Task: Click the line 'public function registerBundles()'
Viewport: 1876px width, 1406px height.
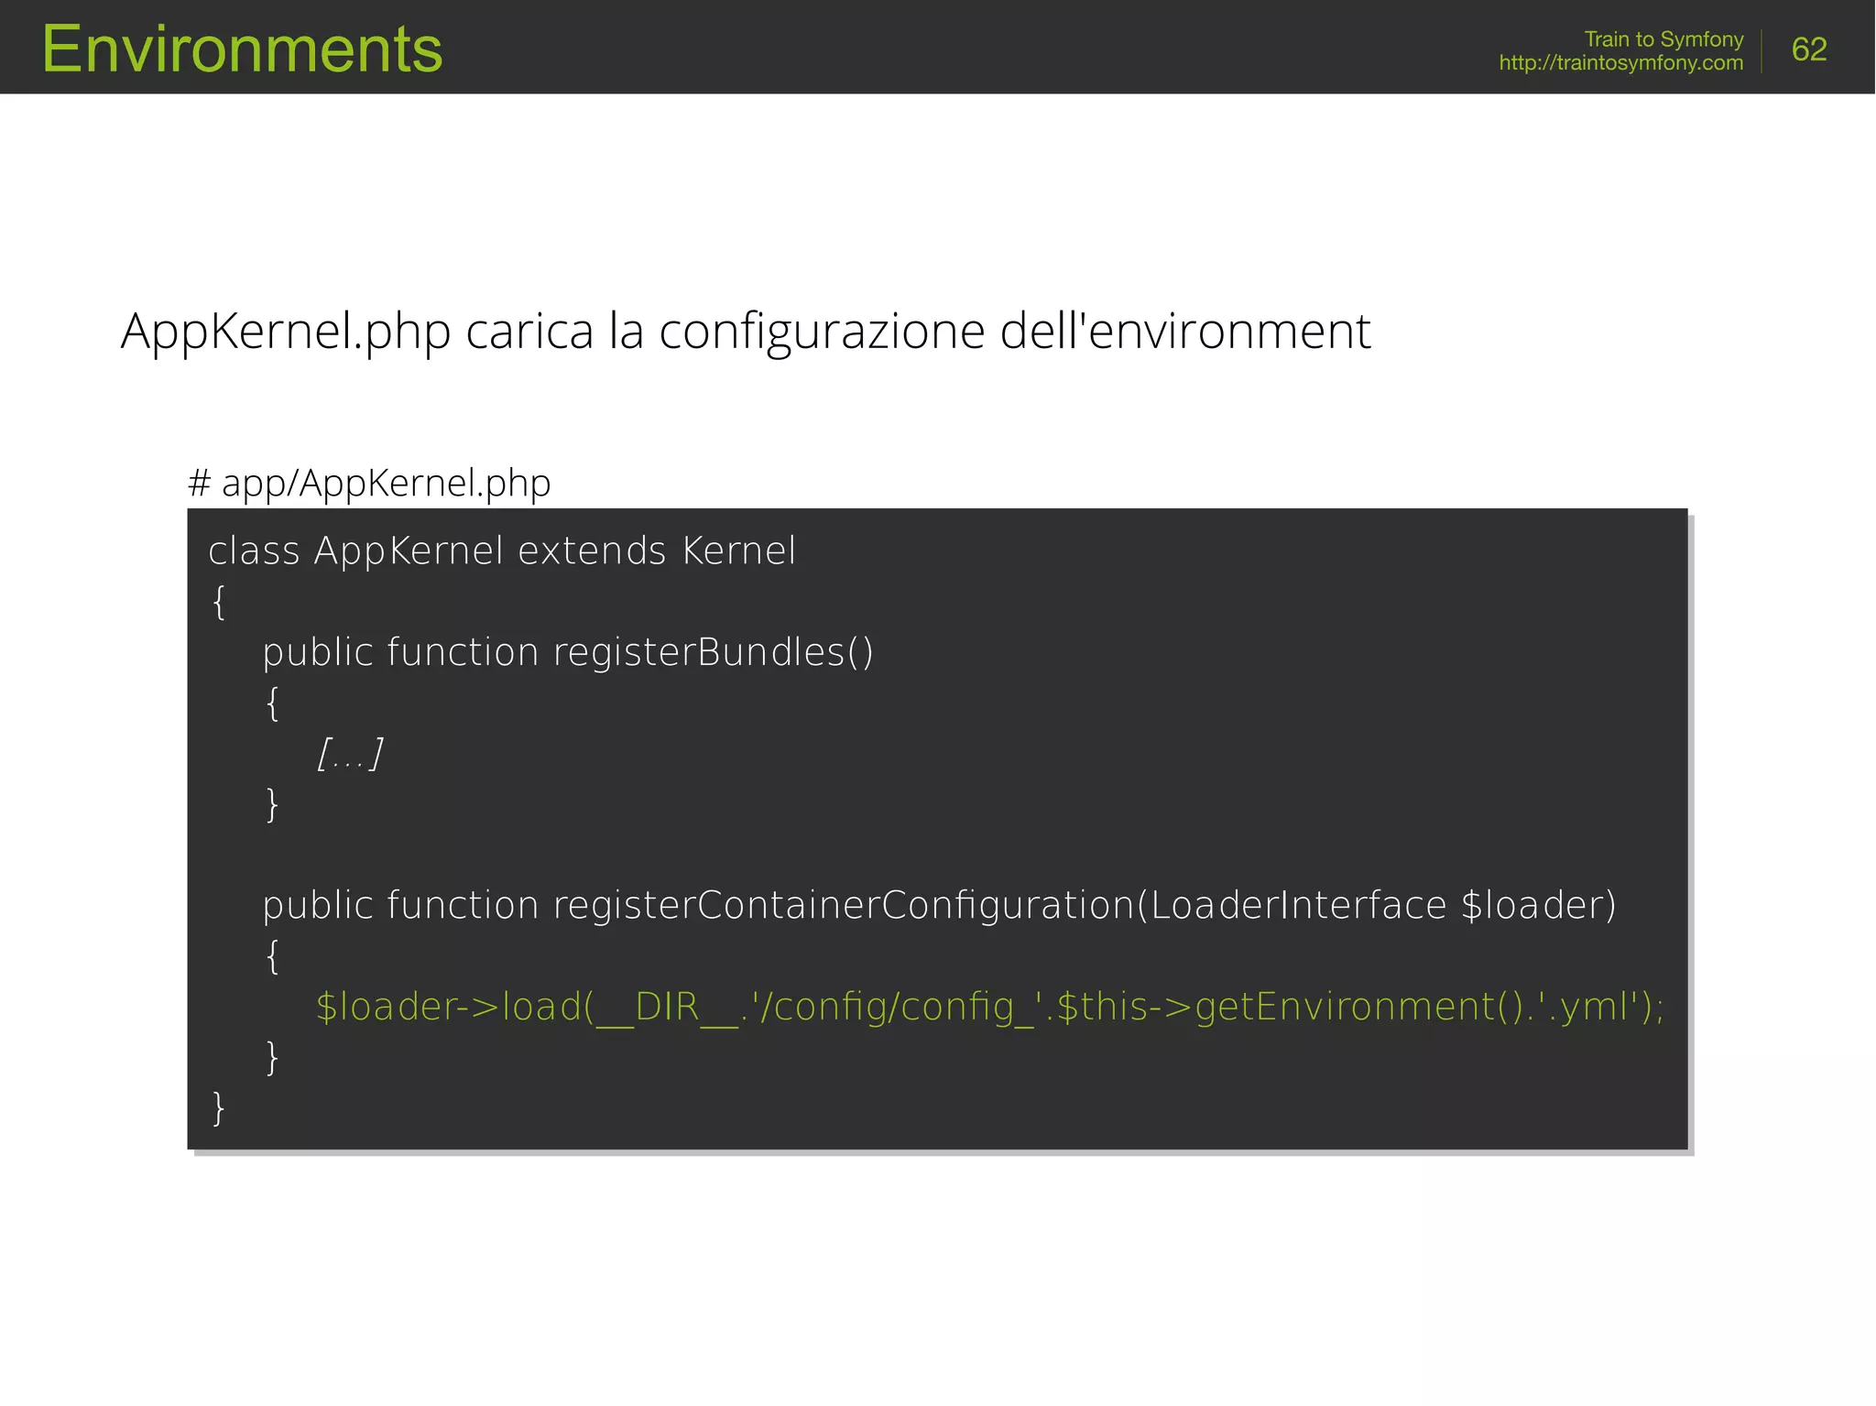Action: click(568, 652)
